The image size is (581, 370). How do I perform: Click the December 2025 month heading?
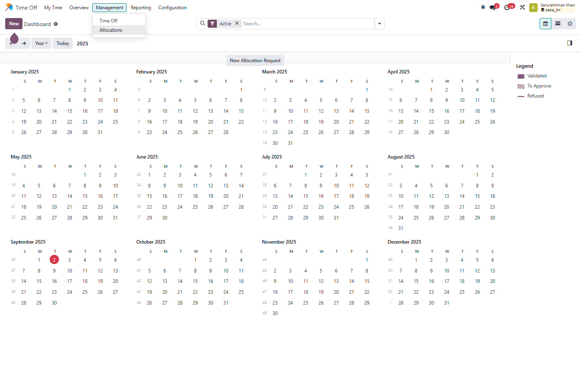tap(404, 242)
